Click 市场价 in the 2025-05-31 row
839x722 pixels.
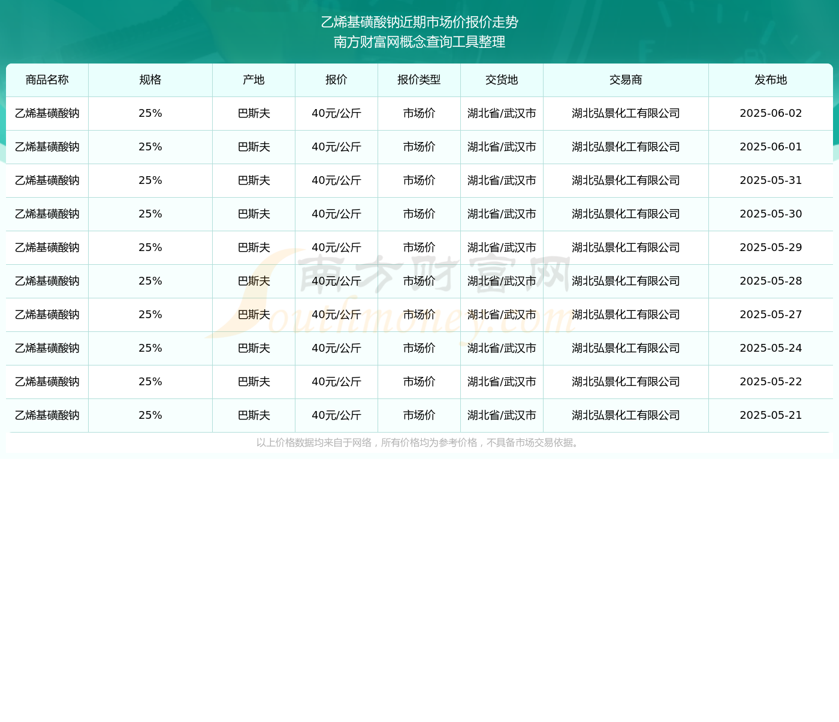[x=419, y=180]
